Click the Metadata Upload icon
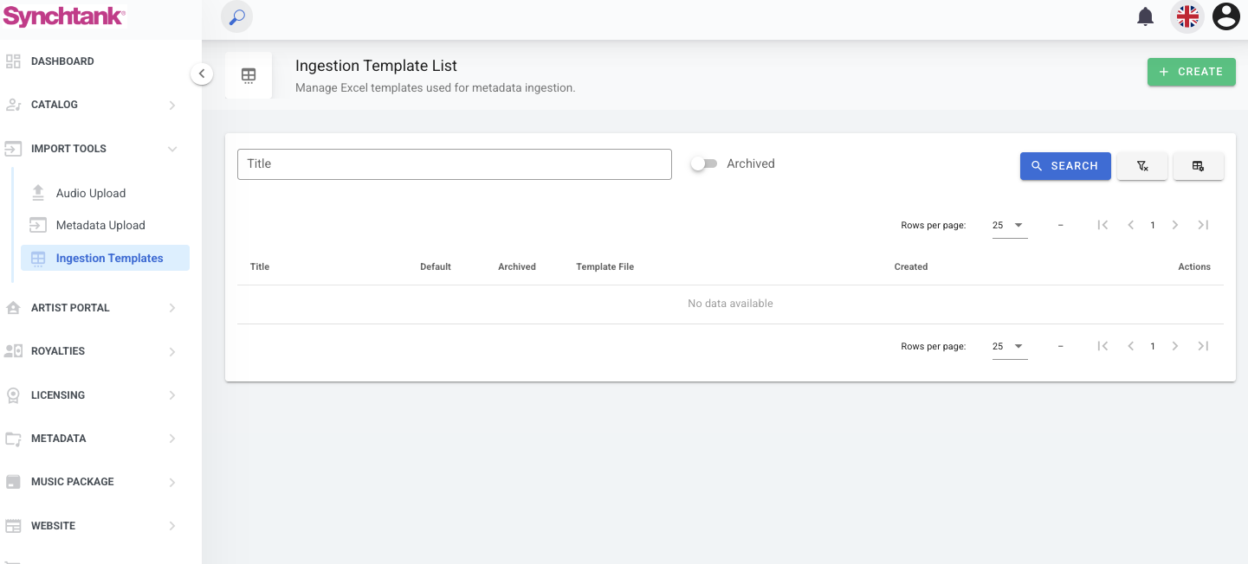Image resolution: width=1248 pixels, height=564 pixels. coord(38,225)
